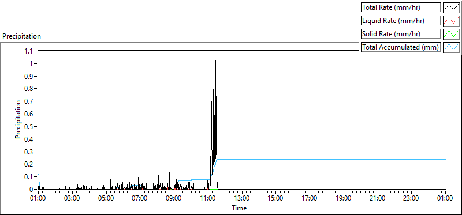Click the tallest black rate spike peak
462x215 pixels.
point(215,61)
